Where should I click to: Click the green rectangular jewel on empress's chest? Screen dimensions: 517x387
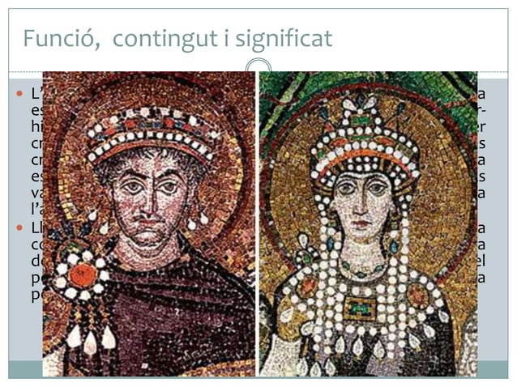click(x=360, y=308)
